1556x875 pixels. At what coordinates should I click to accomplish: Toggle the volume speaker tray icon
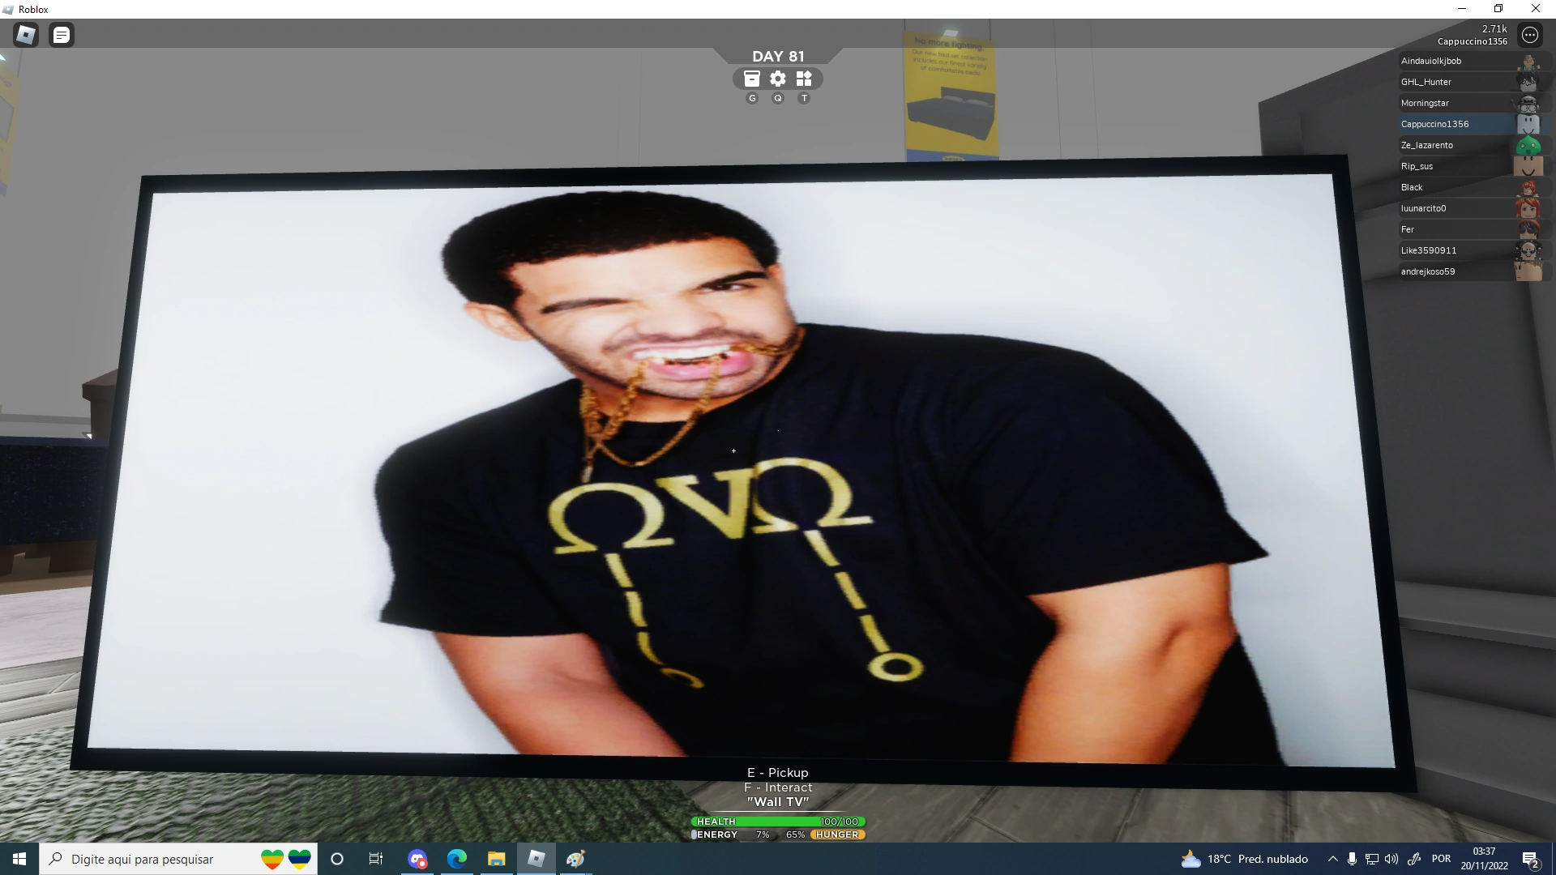(x=1391, y=859)
